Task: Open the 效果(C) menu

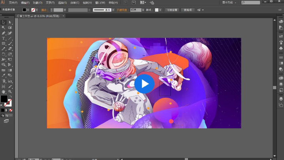Action: (75, 3)
